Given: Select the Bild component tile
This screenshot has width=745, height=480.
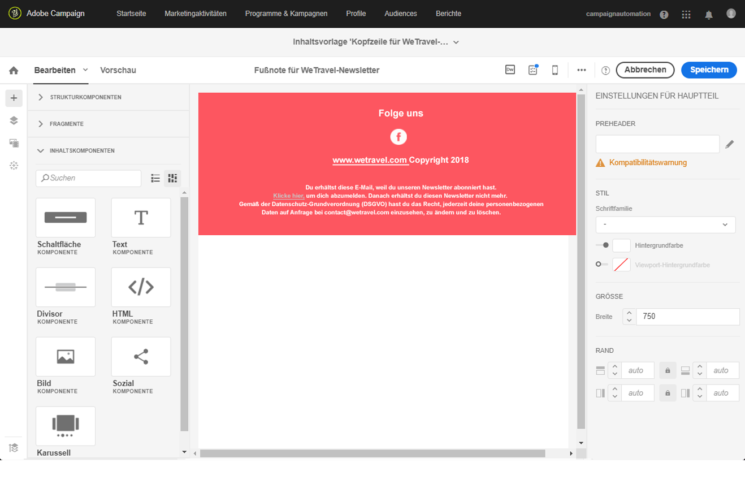Looking at the screenshot, I should coord(66,357).
